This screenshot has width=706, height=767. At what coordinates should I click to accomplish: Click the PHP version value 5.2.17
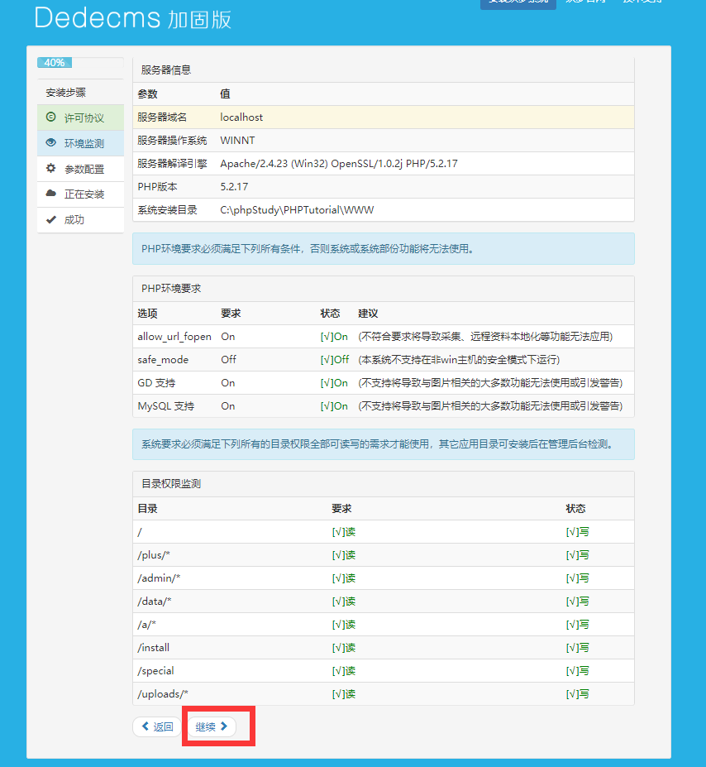234,187
